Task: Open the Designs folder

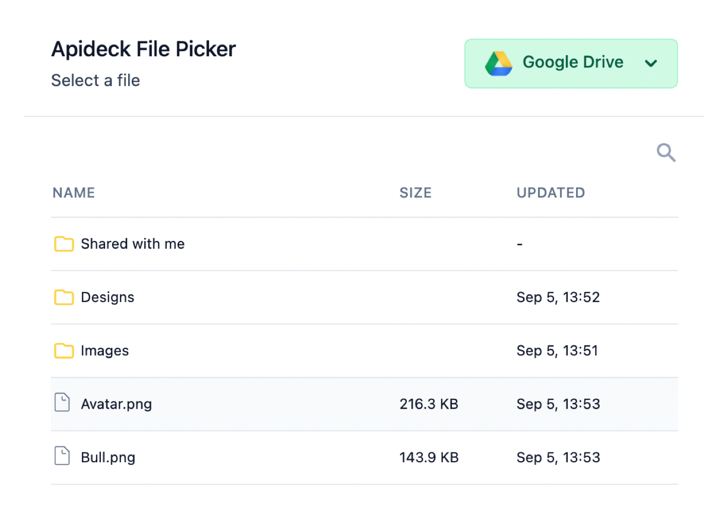Action: point(108,297)
